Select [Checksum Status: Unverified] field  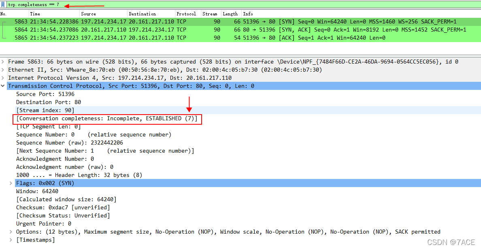pos(63,215)
